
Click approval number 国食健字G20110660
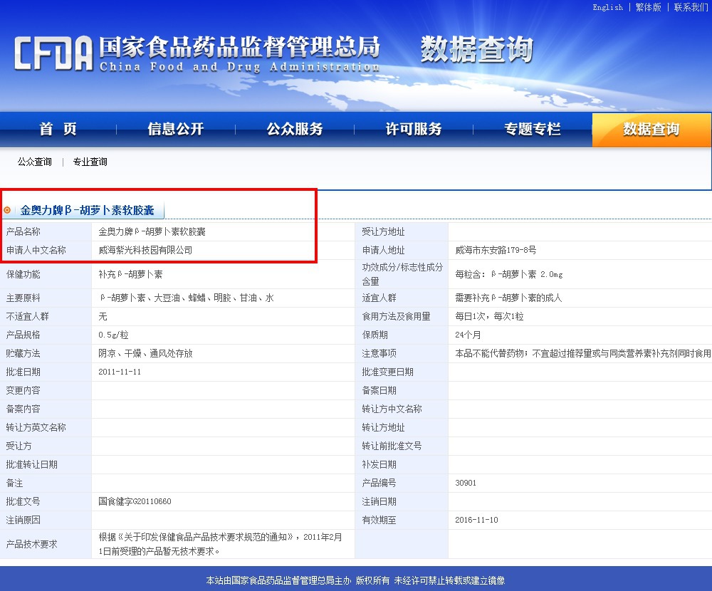(x=135, y=501)
